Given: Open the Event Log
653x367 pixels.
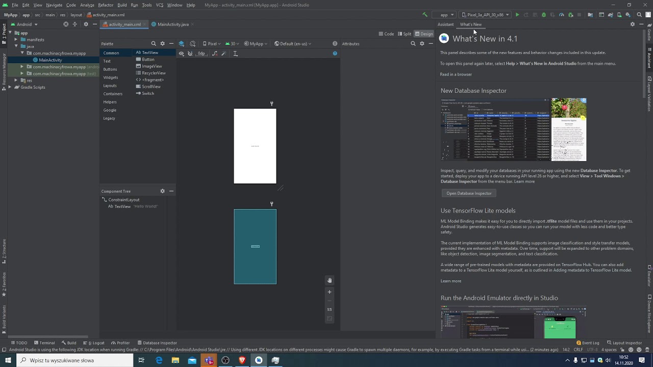Looking at the screenshot, I should (588, 343).
